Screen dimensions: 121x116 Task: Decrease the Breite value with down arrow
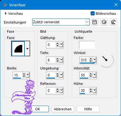coord(24,76)
